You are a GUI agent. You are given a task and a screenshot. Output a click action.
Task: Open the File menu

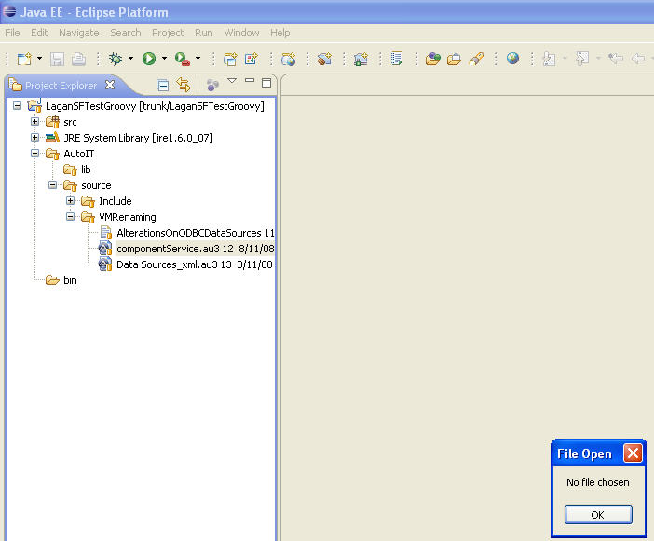pos(12,33)
